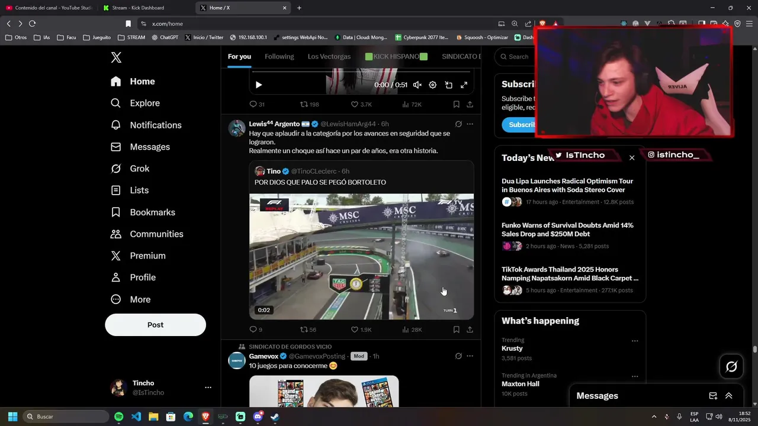Click the Search field on X
Screen dimensions: 758x426
(x=516, y=57)
